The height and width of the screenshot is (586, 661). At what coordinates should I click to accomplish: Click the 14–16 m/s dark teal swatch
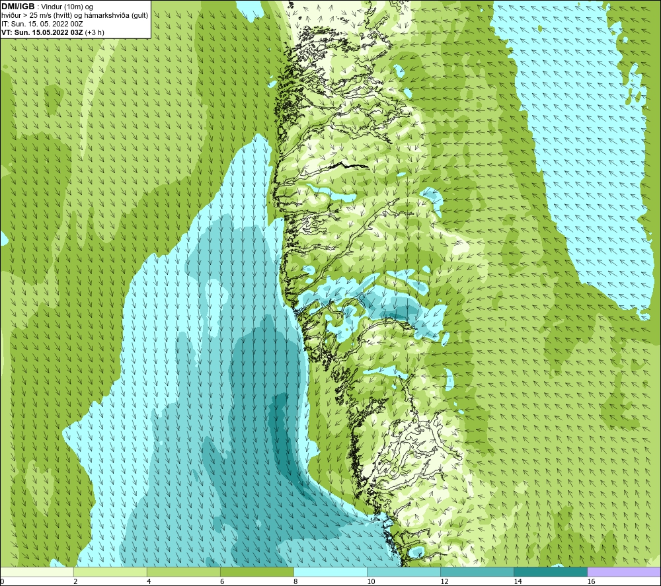click(550, 572)
